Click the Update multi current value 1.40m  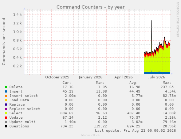[70, 122]
